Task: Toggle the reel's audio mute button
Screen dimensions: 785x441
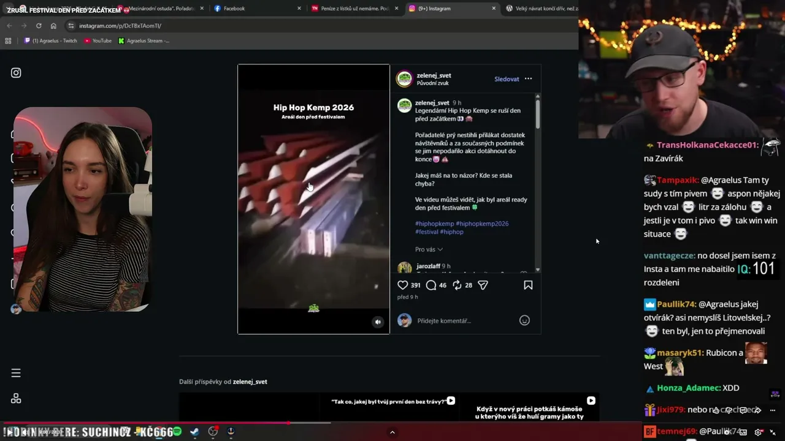Action: pos(378,322)
